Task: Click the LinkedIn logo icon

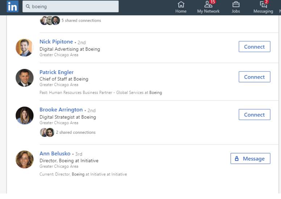Action: point(13,7)
